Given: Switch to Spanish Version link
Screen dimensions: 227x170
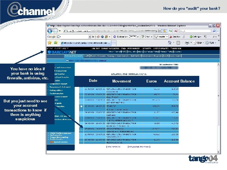Looking at the screenshot, I should coord(61,142).
